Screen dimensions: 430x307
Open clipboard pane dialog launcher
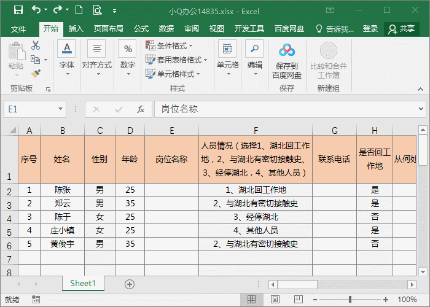point(49,90)
